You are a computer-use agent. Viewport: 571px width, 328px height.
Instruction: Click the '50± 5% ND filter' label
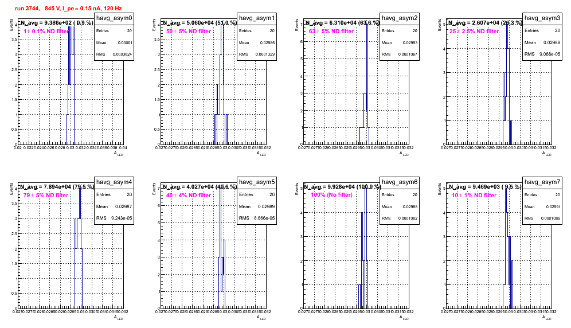(x=189, y=32)
